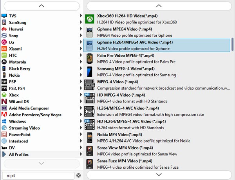Click the Samsung MPEG-4 Video phone icon
The height and width of the screenshot is (180, 235).
89,72
